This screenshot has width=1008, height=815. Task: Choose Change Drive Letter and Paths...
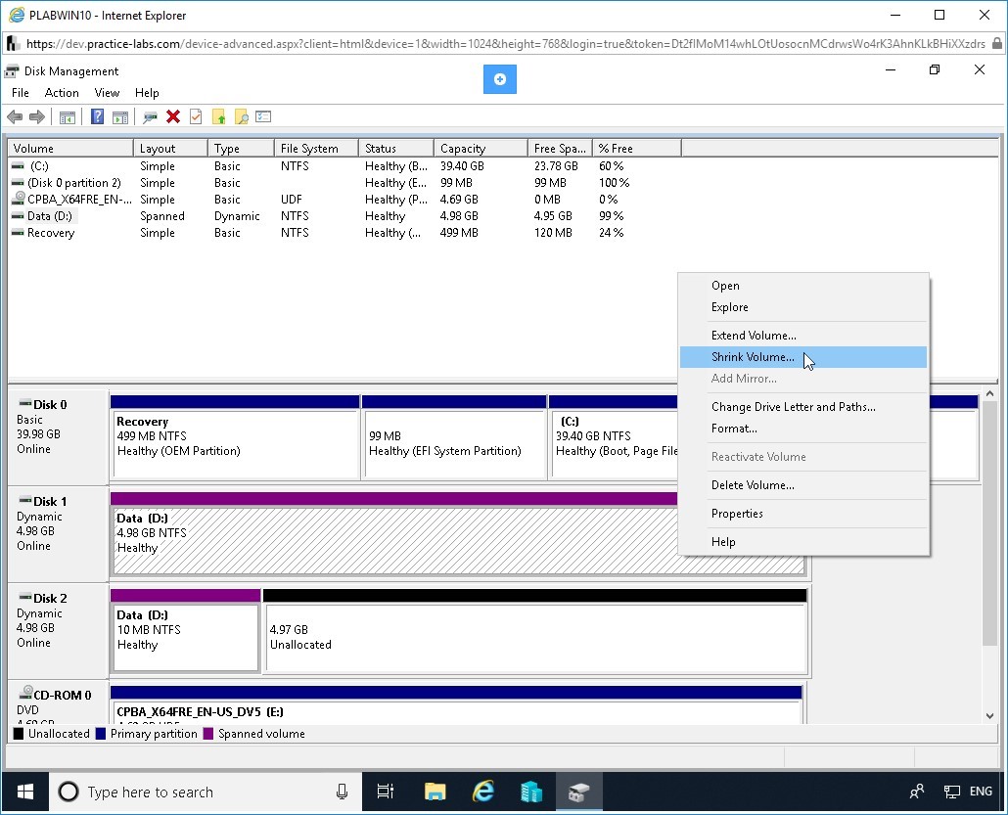pos(802,407)
